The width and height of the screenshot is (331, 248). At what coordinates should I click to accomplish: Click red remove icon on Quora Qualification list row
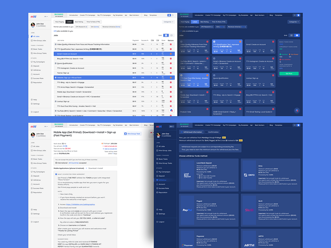point(171,63)
